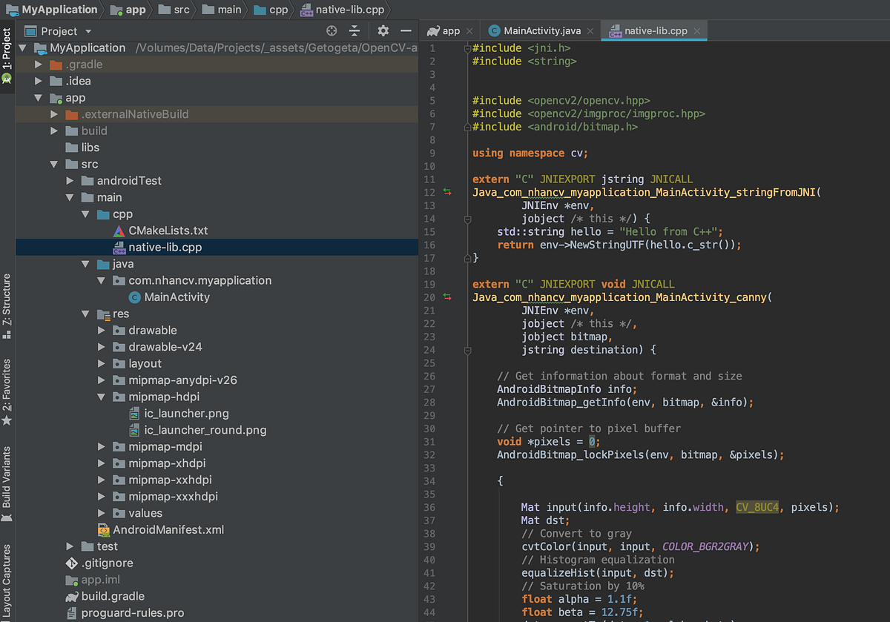Collapse the stringFromJNI function fold in gutter
Screen dimensions: 890x622
(x=467, y=219)
